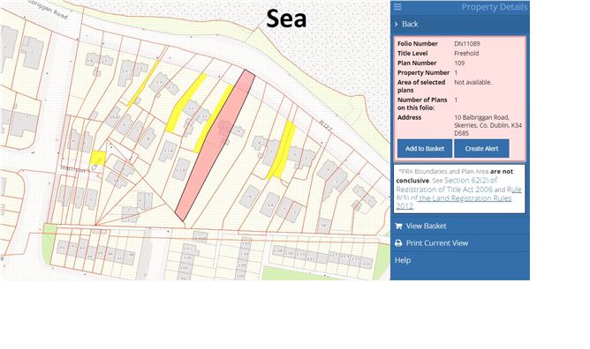Open the Help section

[x=403, y=260]
